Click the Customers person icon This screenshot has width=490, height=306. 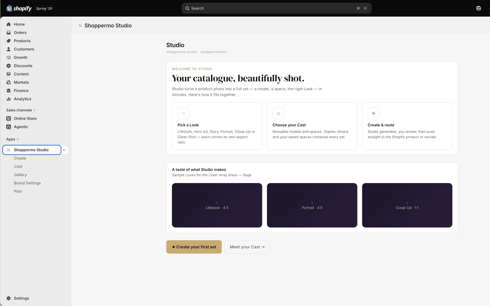(x=9, y=49)
